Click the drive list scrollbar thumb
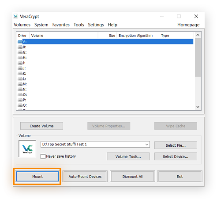The image size is (217, 199). pyautogui.click(x=198, y=58)
